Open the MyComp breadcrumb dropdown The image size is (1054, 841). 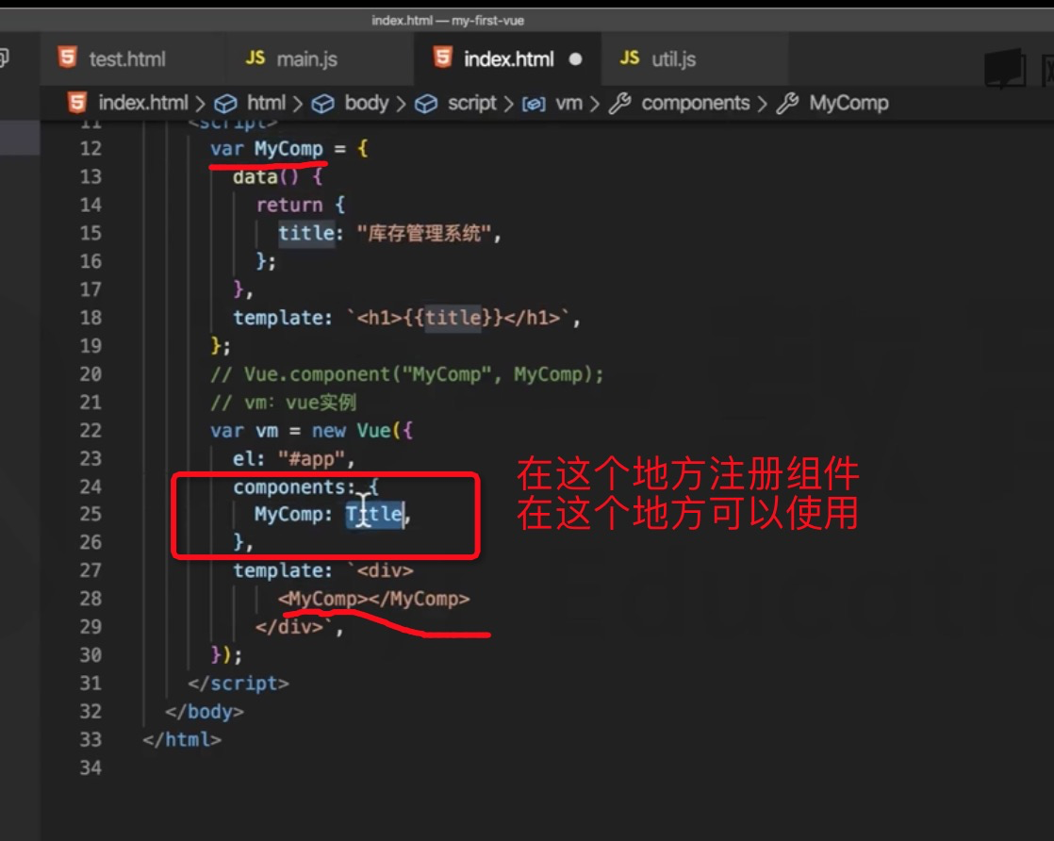850,103
